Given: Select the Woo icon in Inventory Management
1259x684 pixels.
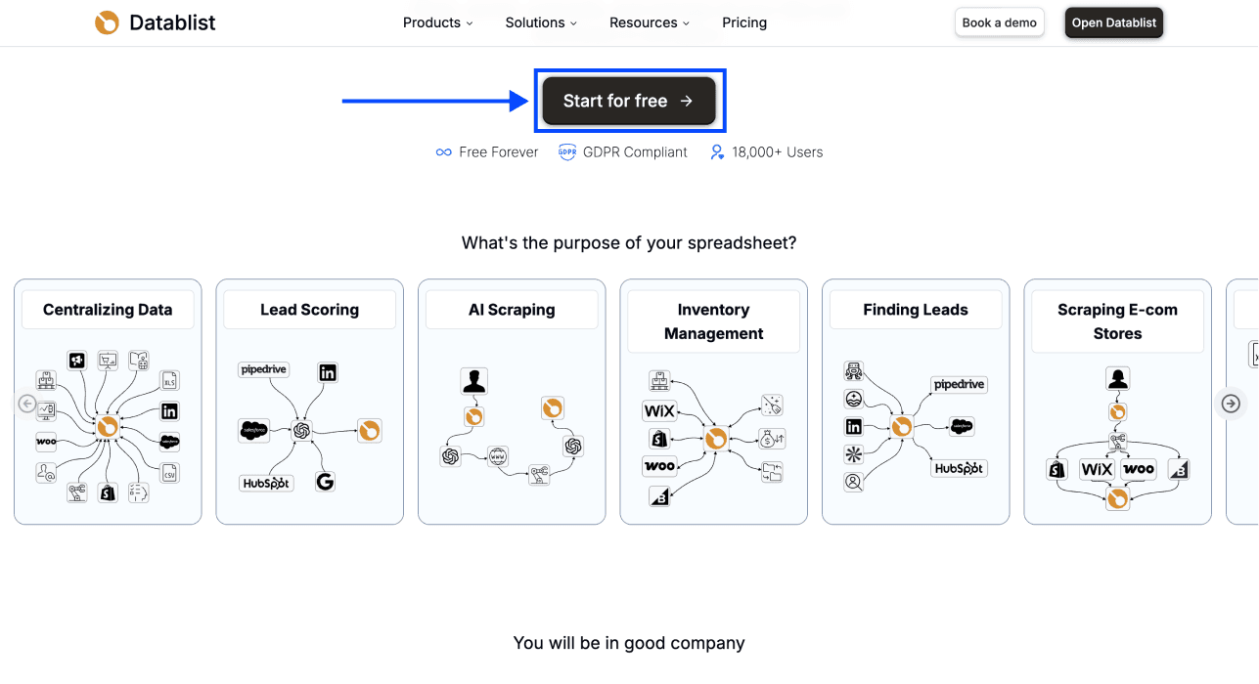Looking at the screenshot, I should (x=659, y=466).
